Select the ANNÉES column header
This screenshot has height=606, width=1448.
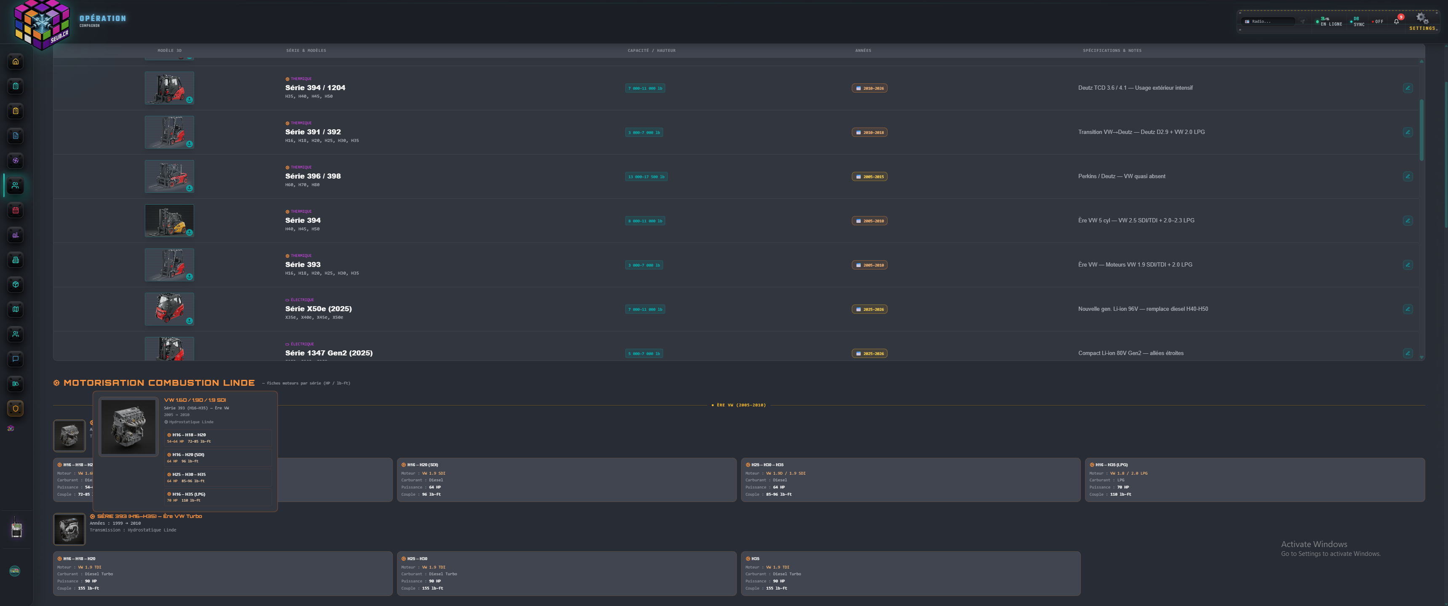pos(863,51)
